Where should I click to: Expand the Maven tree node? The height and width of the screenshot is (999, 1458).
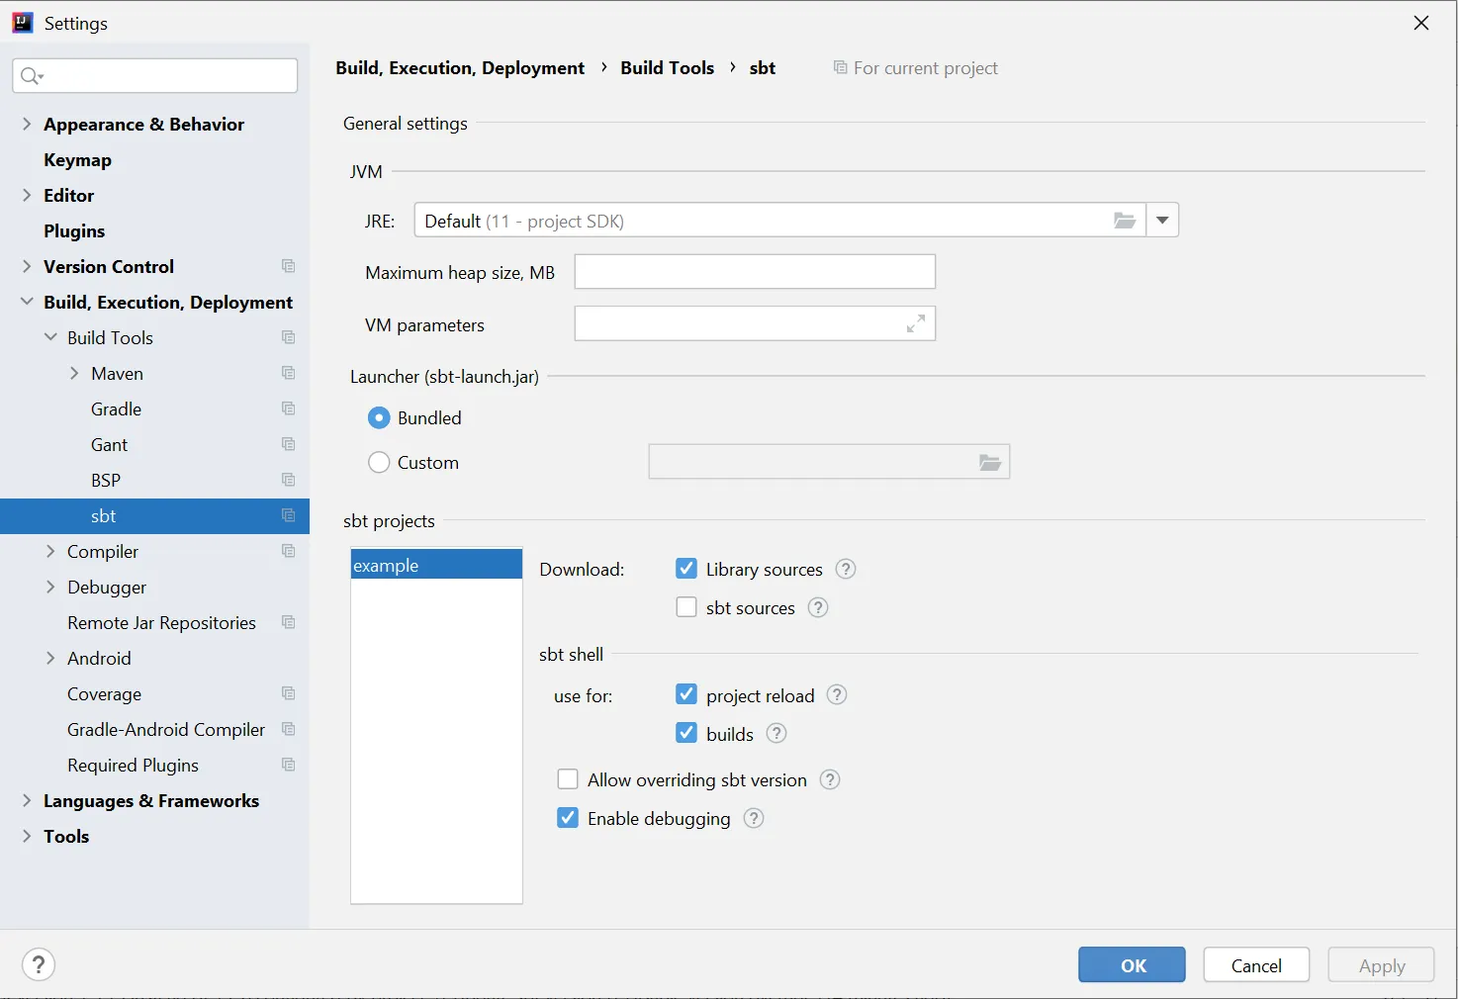click(x=74, y=373)
